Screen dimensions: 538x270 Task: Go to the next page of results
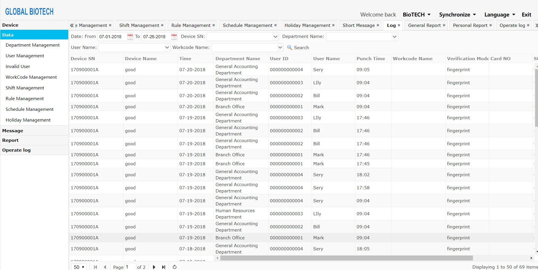point(154,267)
